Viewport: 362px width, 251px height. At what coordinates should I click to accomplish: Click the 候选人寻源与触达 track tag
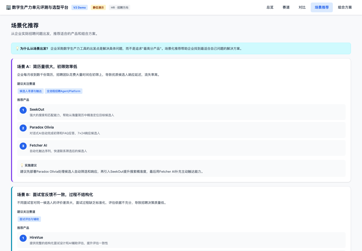[31, 91]
